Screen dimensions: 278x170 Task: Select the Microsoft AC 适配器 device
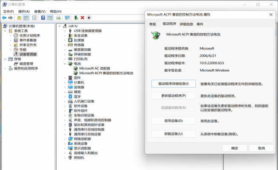pyautogui.click(x=95, y=68)
